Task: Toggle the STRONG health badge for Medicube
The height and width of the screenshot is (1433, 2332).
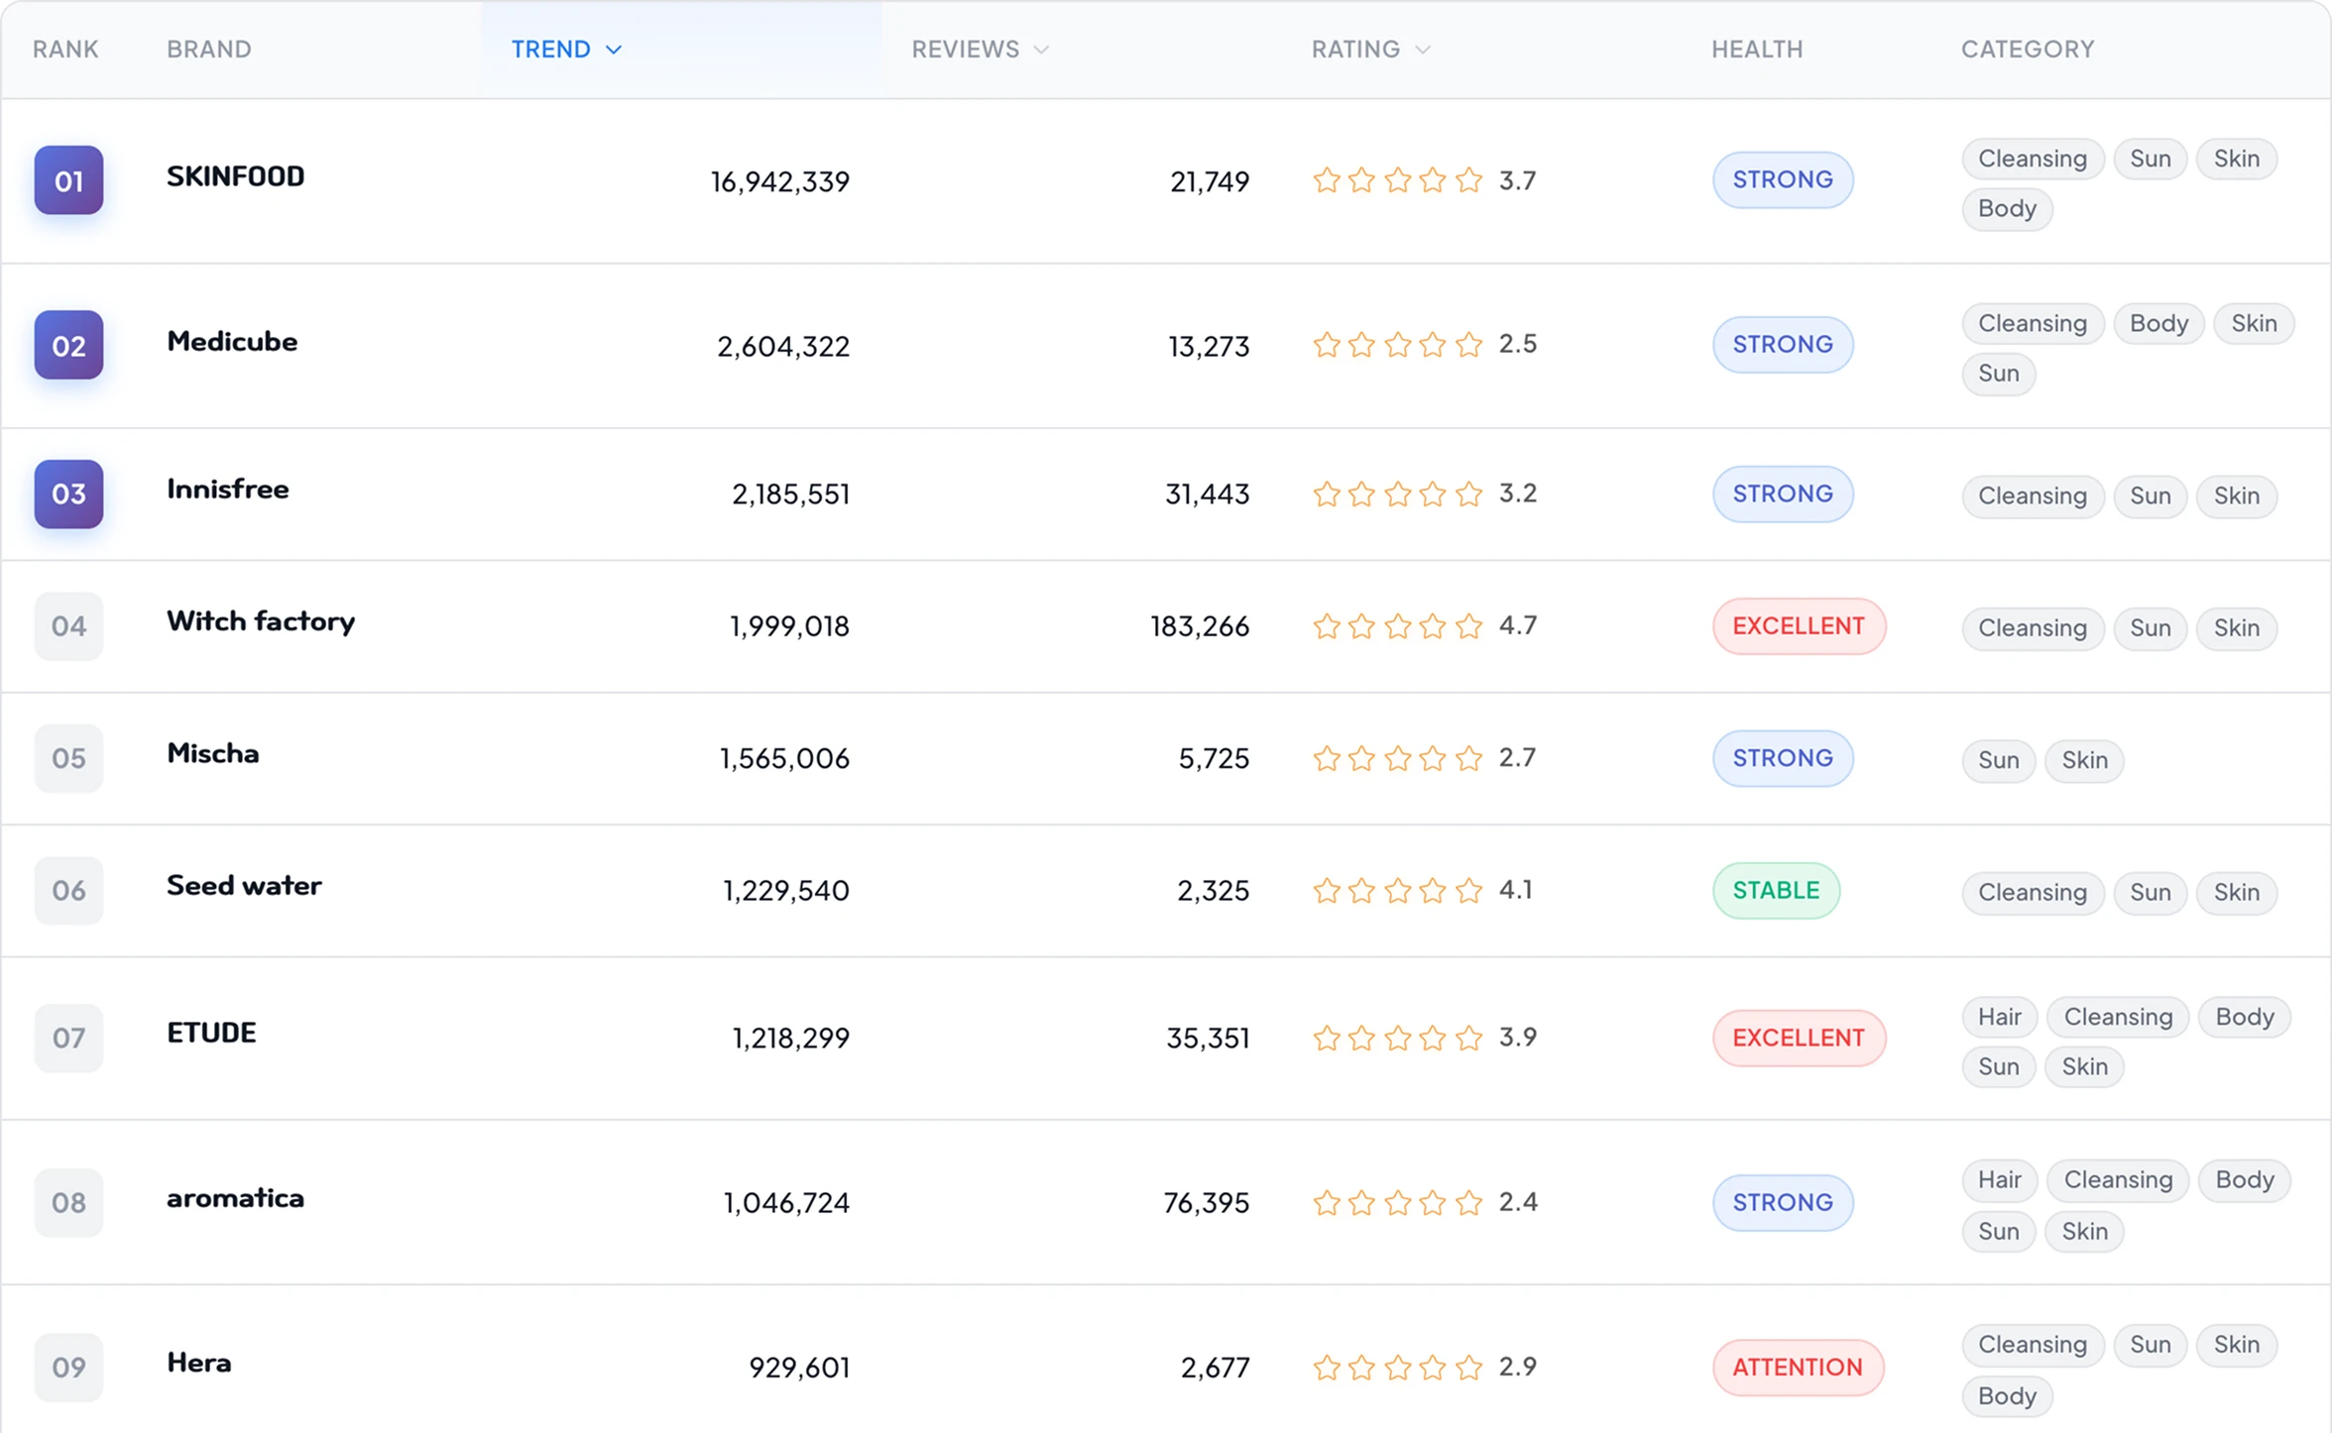Action: click(1782, 344)
